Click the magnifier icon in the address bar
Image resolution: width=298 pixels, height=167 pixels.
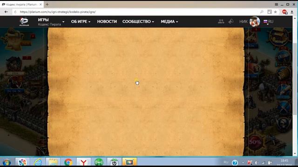(x=262, y=12)
